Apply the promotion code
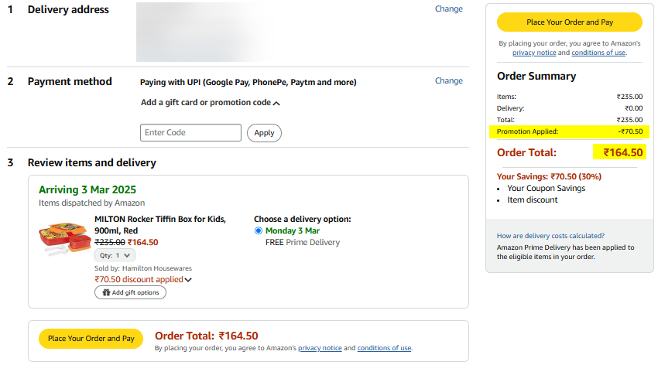This screenshot has height=365, width=658. [264, 133]
